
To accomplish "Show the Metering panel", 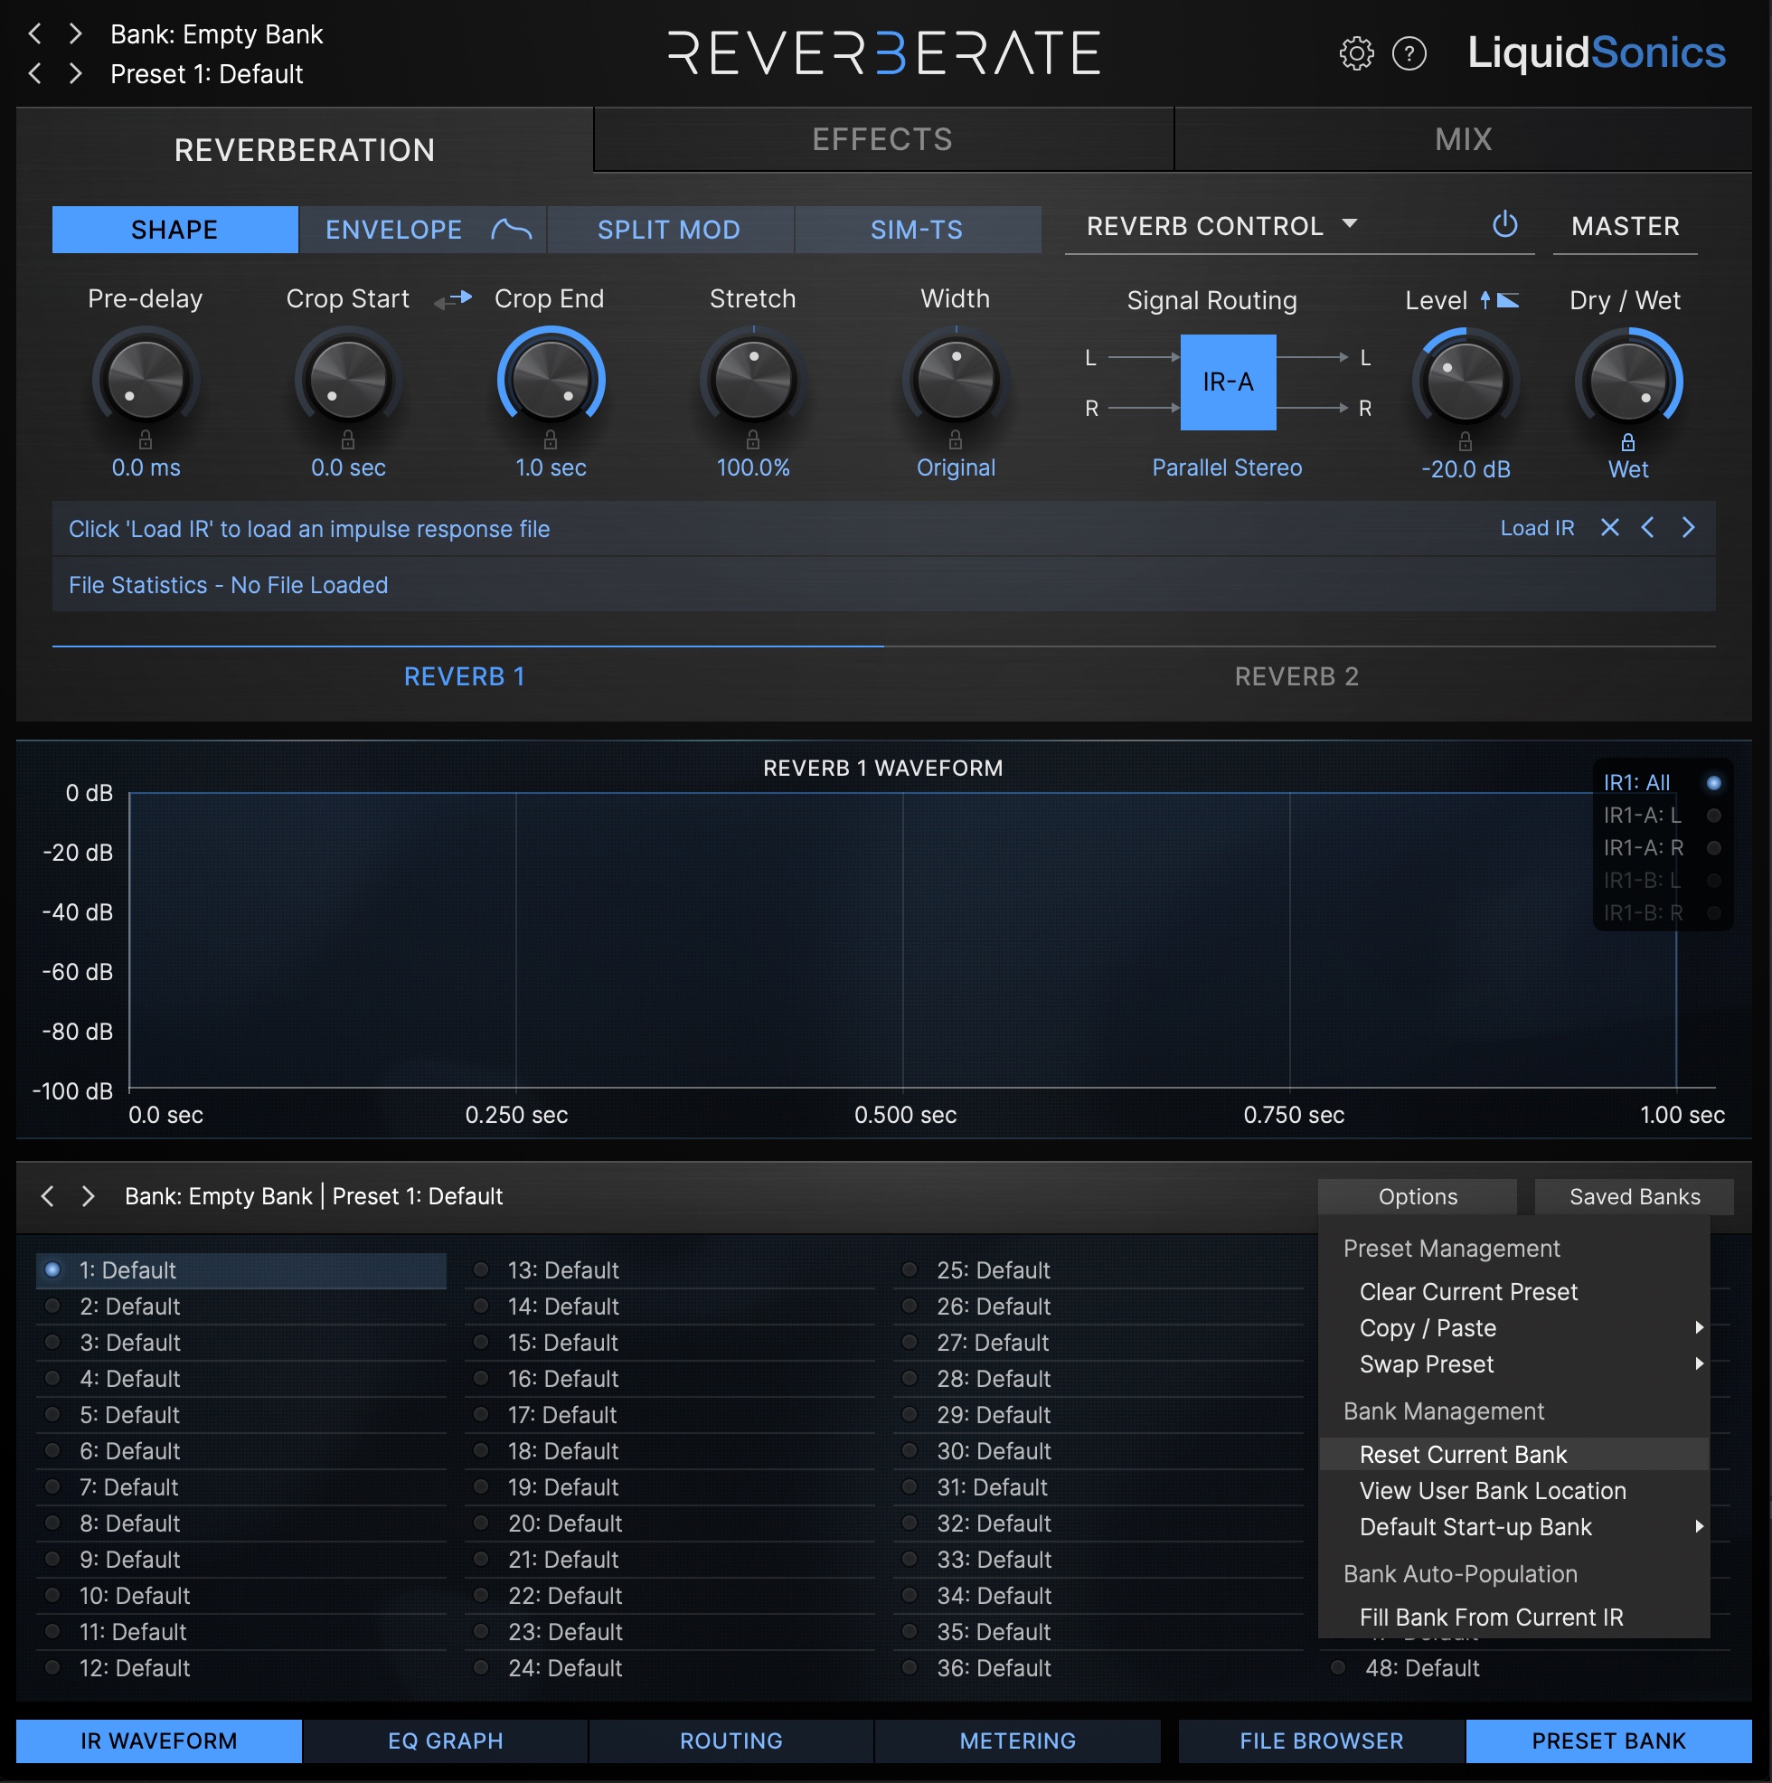I will (1018, 1741).
